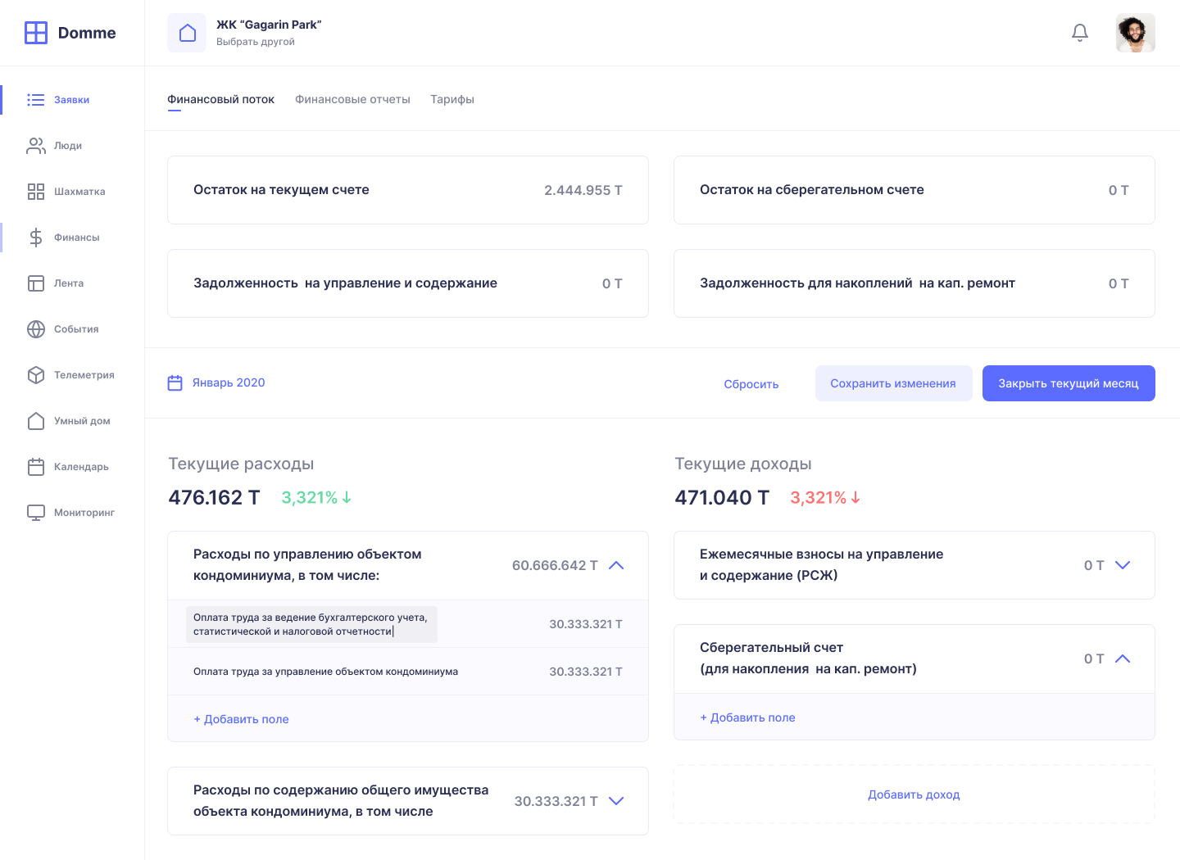The image size is (1180, 860).
Task: Click the Январь 2020 calendar icon
Action: [x=175, y=383]
